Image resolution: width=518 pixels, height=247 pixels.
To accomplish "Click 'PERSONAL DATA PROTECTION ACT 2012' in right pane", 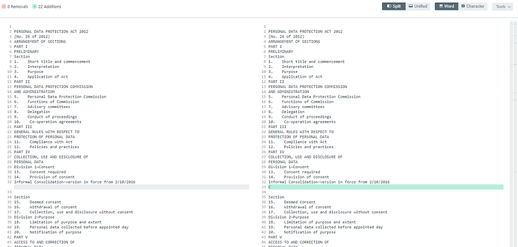I will pyautogui.click(x=306, y=32).
